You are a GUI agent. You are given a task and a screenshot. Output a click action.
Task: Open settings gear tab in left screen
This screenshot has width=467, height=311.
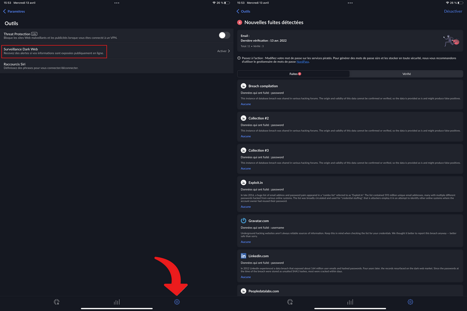177,302
